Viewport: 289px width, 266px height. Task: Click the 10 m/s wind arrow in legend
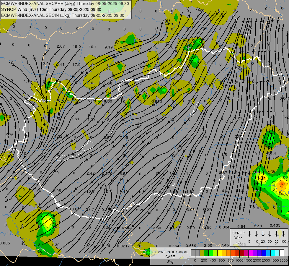256,234
